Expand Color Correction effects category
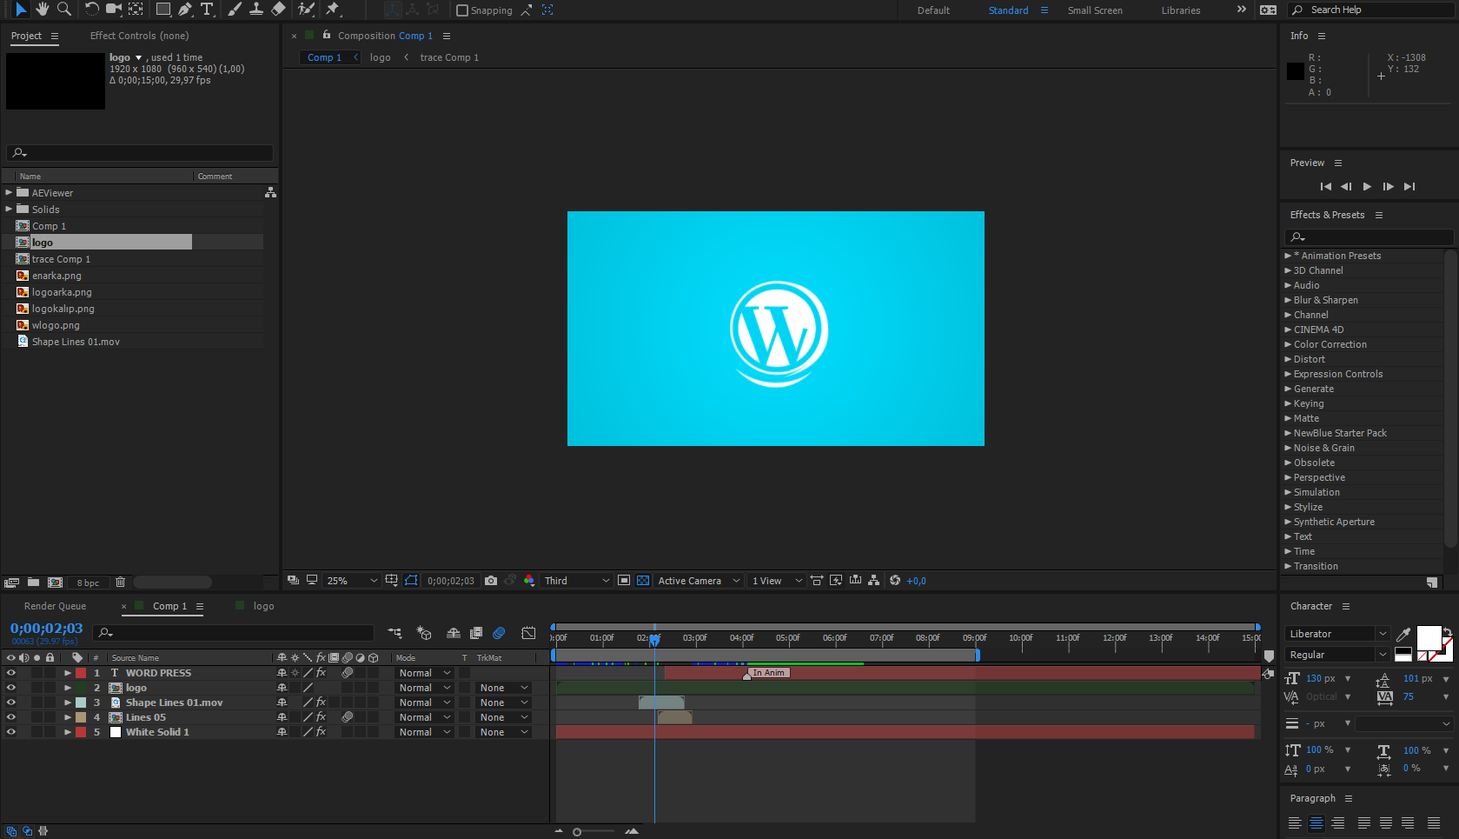Screen dimensions: 1459x839 coord(1288,344)
